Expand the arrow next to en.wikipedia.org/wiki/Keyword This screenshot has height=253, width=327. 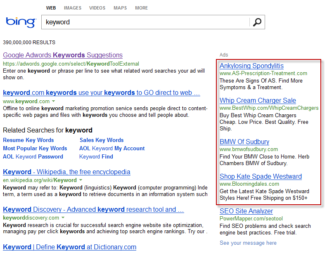click(81, 180)
